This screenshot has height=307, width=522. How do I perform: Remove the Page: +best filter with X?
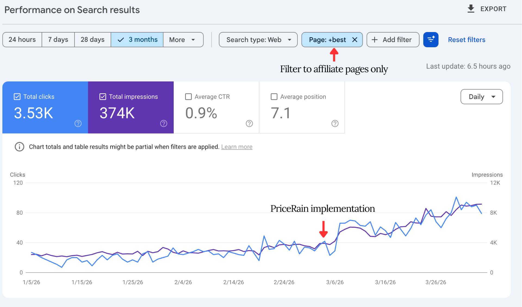(x=355, y=40)
